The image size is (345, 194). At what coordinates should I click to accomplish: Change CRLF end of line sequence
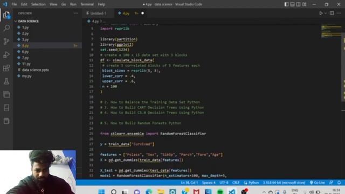(x=236, y=183)
